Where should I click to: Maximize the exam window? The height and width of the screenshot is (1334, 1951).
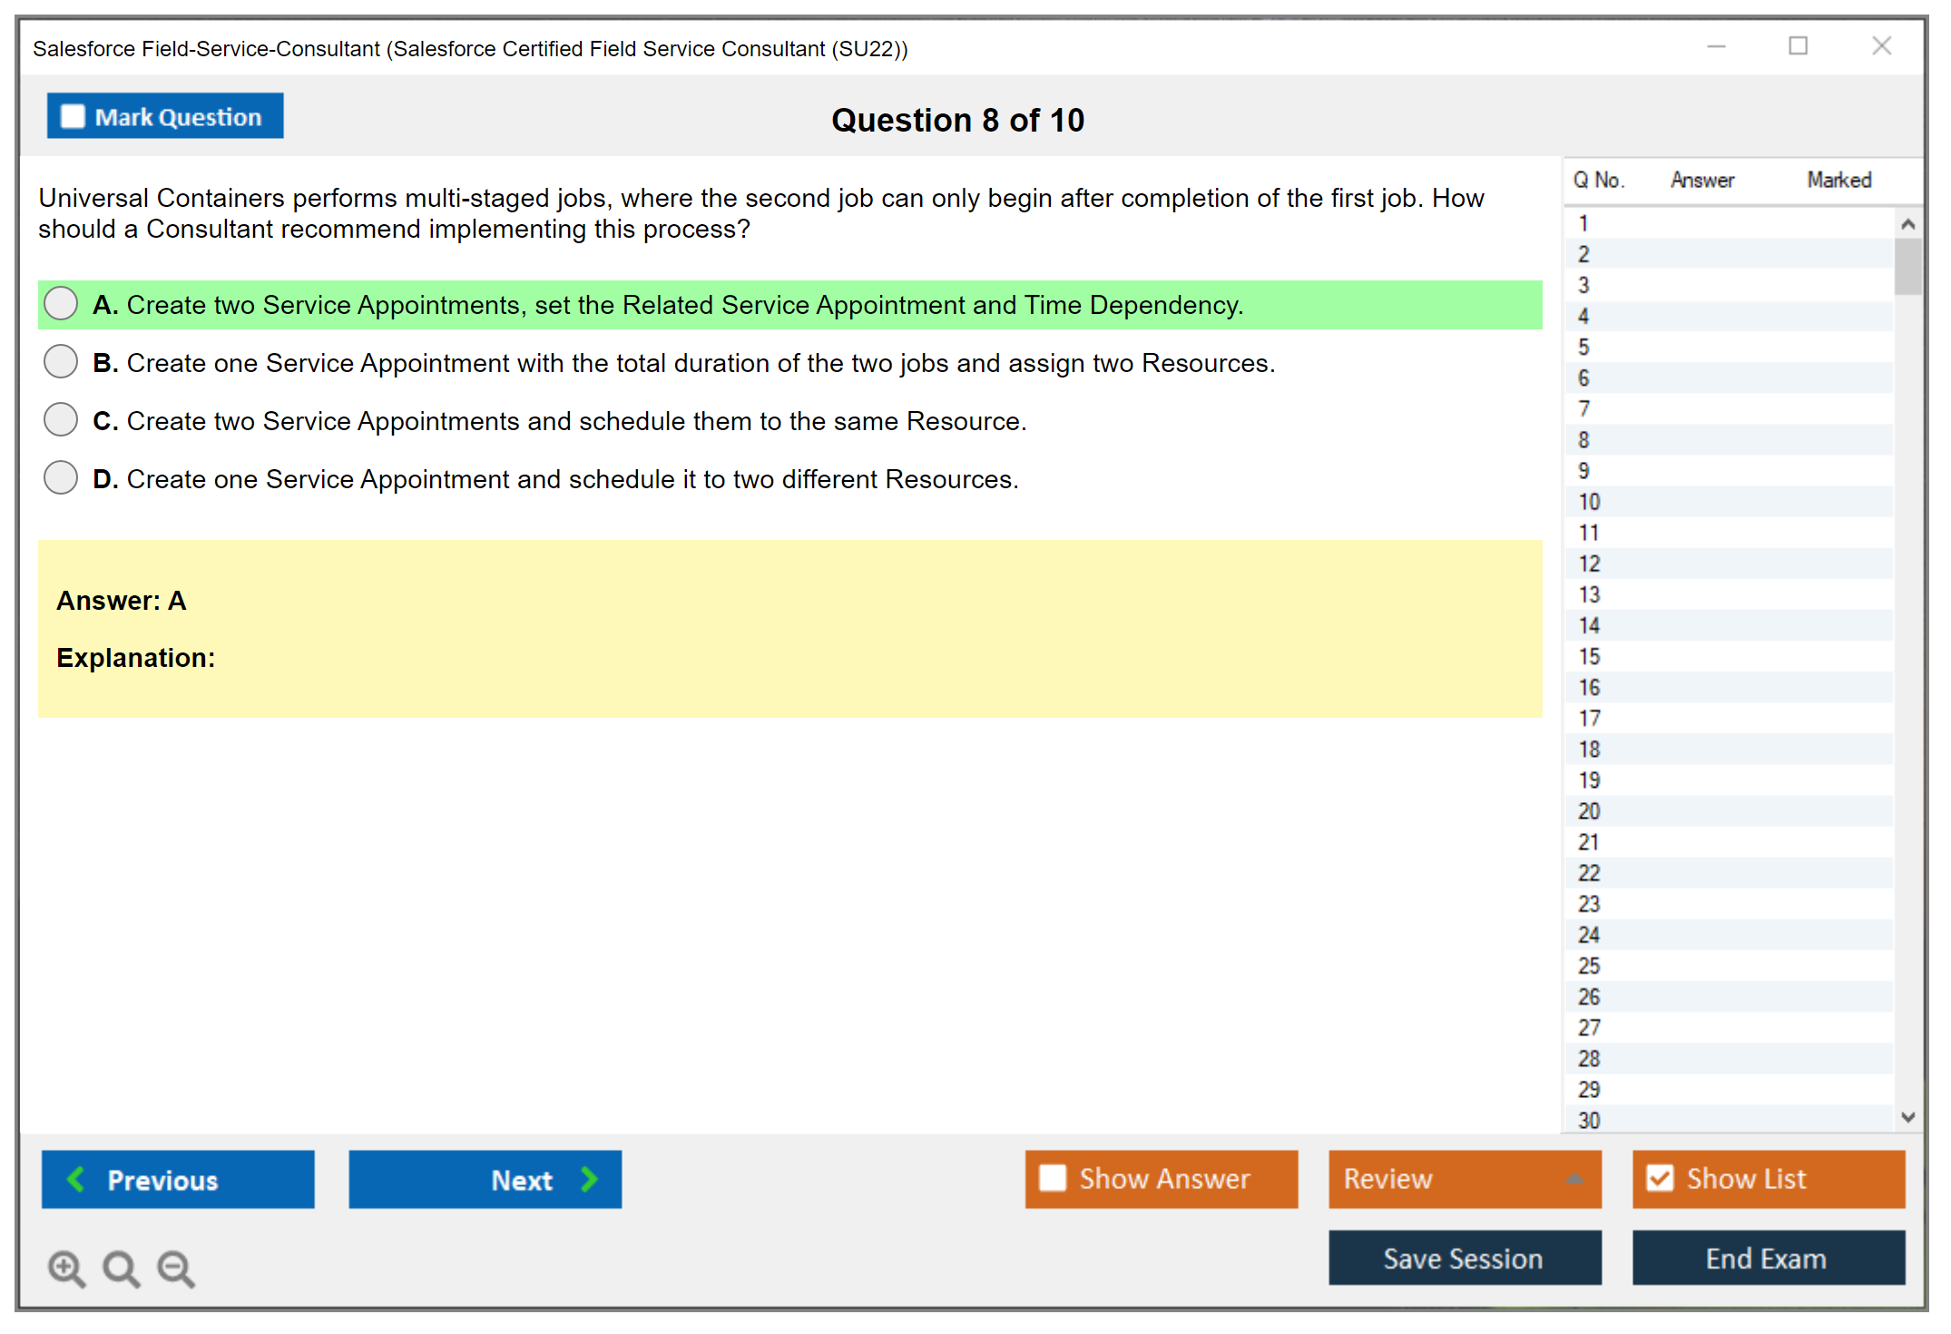(1798, 46)
